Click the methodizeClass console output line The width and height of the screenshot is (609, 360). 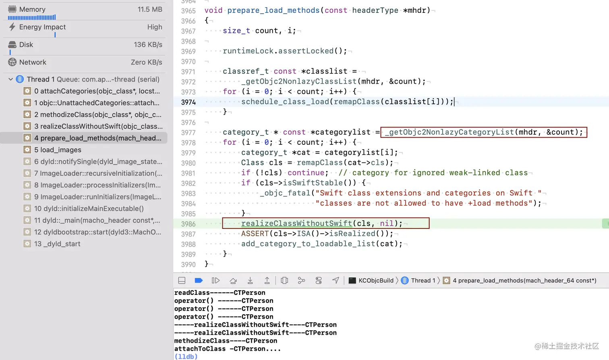coord(226,341)
